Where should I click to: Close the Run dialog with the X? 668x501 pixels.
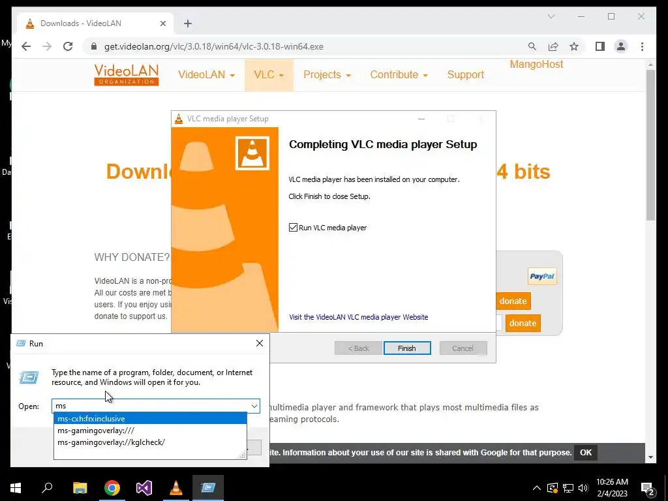[260, 343]
